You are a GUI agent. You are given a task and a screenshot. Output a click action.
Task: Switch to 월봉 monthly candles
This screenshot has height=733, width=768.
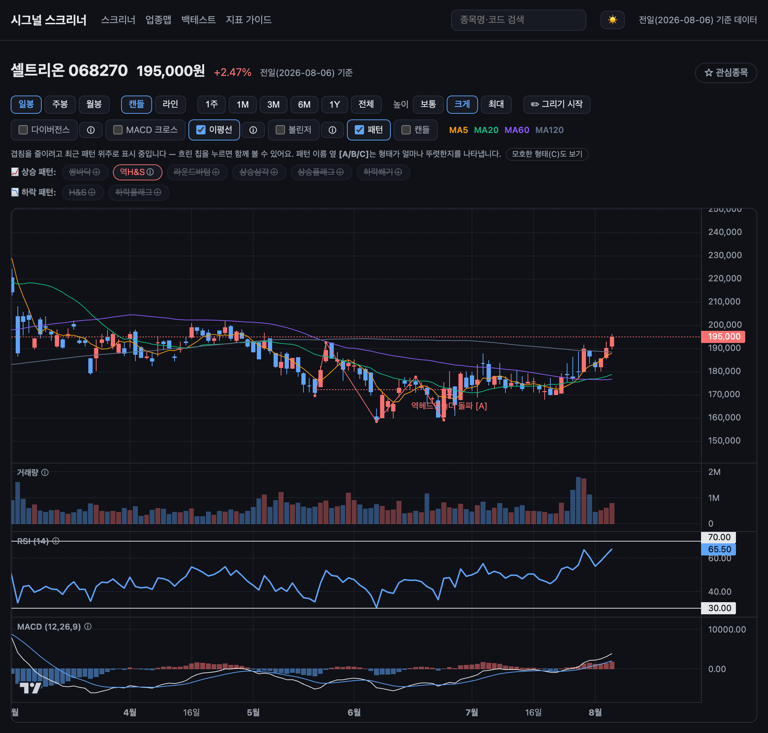click(94, 104)
